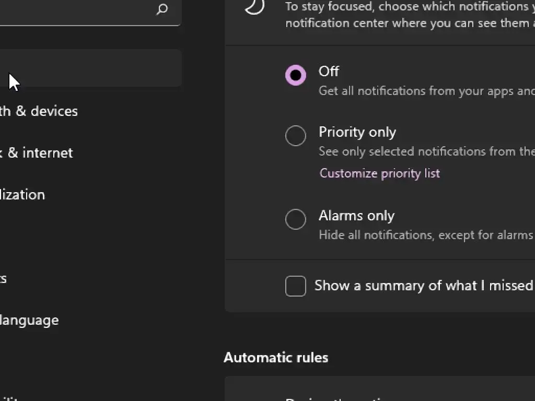Open Bluetooth & devices in the sidebar
This screenshot has width=535, height=401.
[x=39, y=111]
